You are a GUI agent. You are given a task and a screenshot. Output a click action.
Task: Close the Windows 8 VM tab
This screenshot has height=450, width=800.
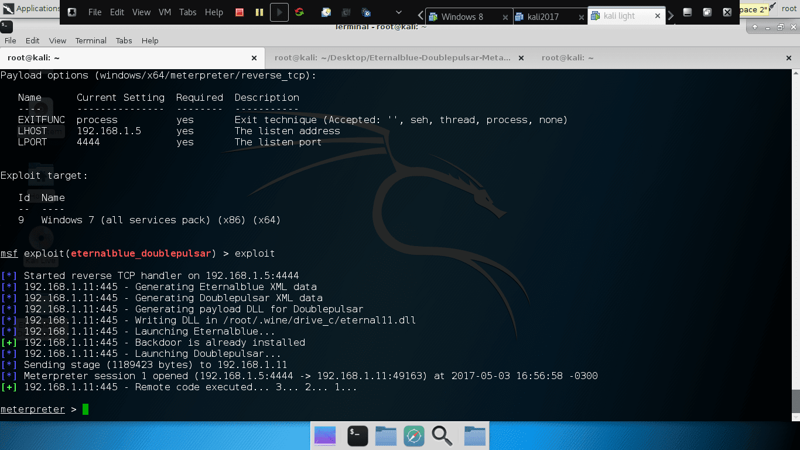[x=505, y=17]
